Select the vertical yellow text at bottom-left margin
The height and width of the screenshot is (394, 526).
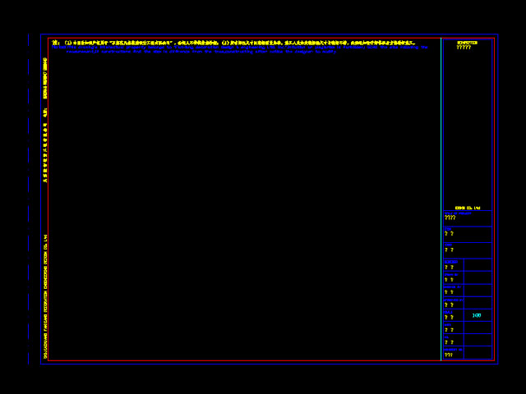tap(45, 295)
